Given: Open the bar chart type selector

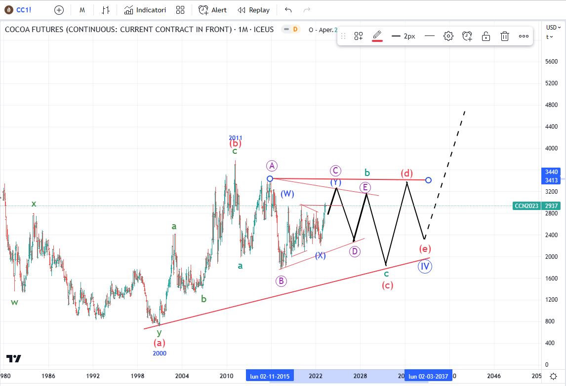Looking at the screenshot, I should (105, 10).
